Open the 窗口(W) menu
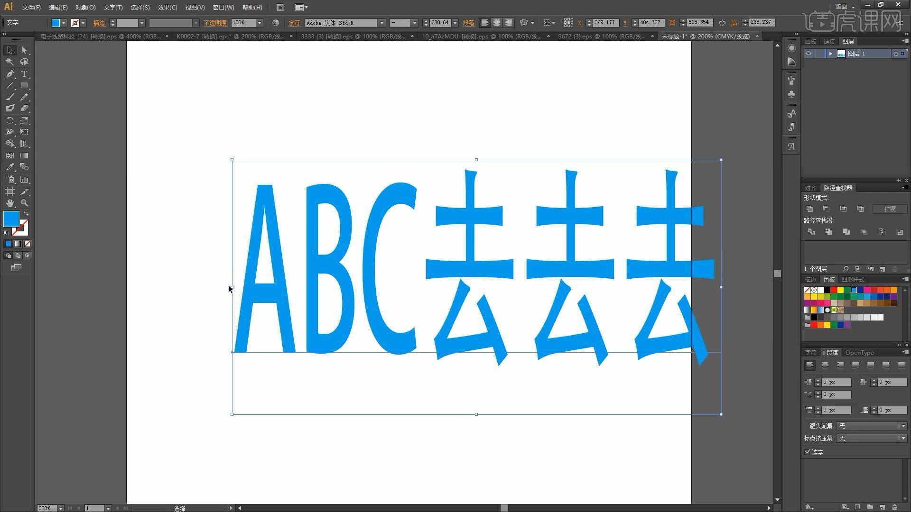The height and width of the screenshot is (512, 911). pyautogui.click(x=223, y=7)
